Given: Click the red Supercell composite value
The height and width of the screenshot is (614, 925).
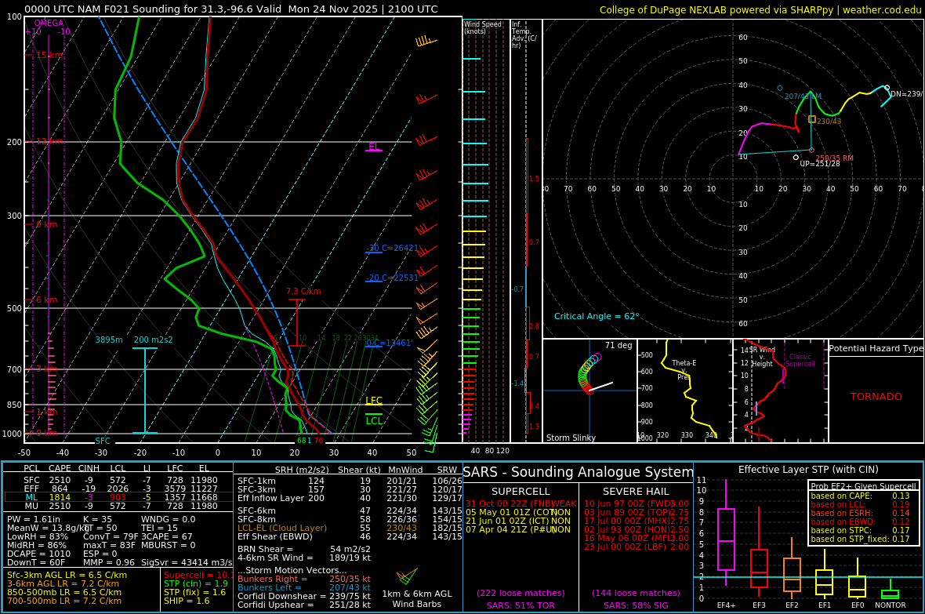Looking at the screenshot, I should click(198, 575).
